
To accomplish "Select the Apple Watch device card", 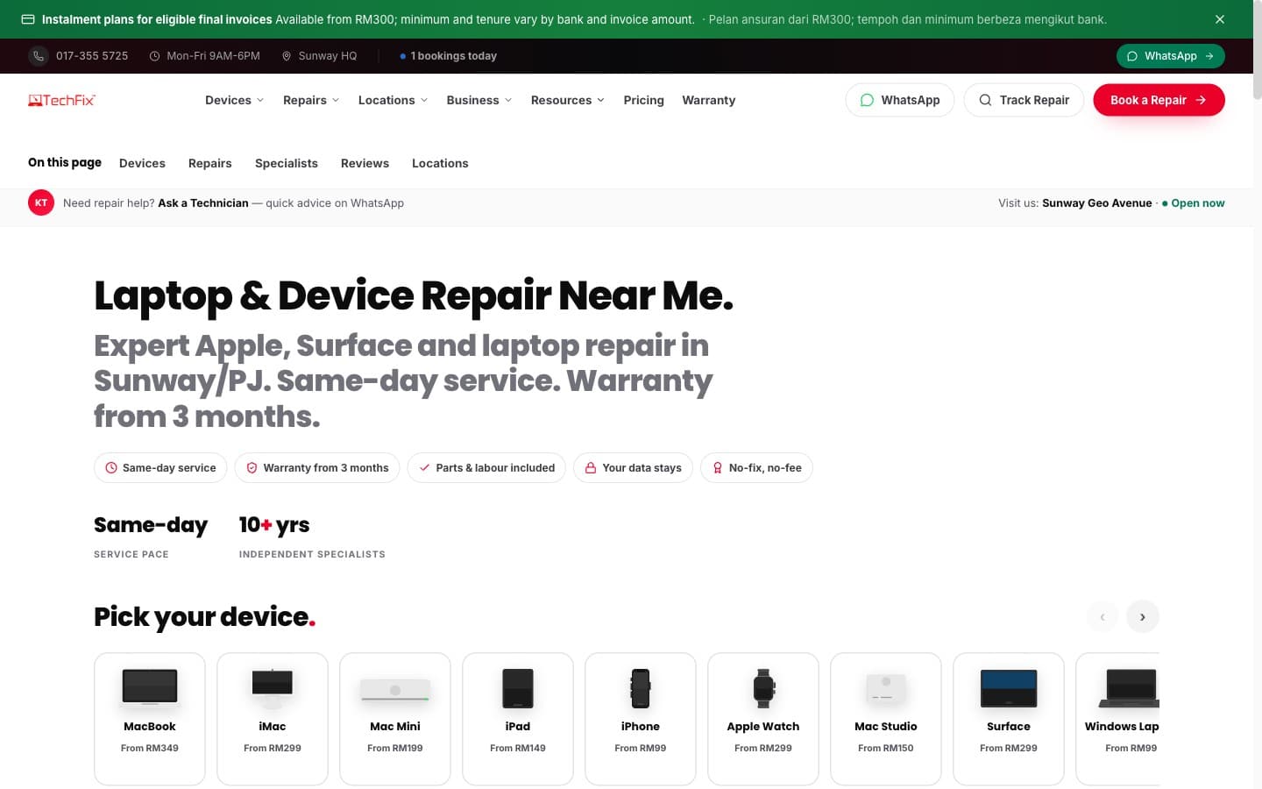I will [763, 719].
